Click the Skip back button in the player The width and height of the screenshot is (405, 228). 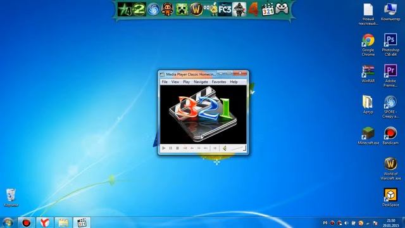click(x=185, y=148)
